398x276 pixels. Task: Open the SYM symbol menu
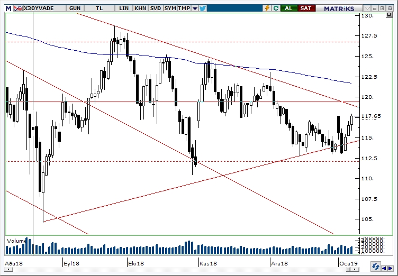(x=170, y=8)
